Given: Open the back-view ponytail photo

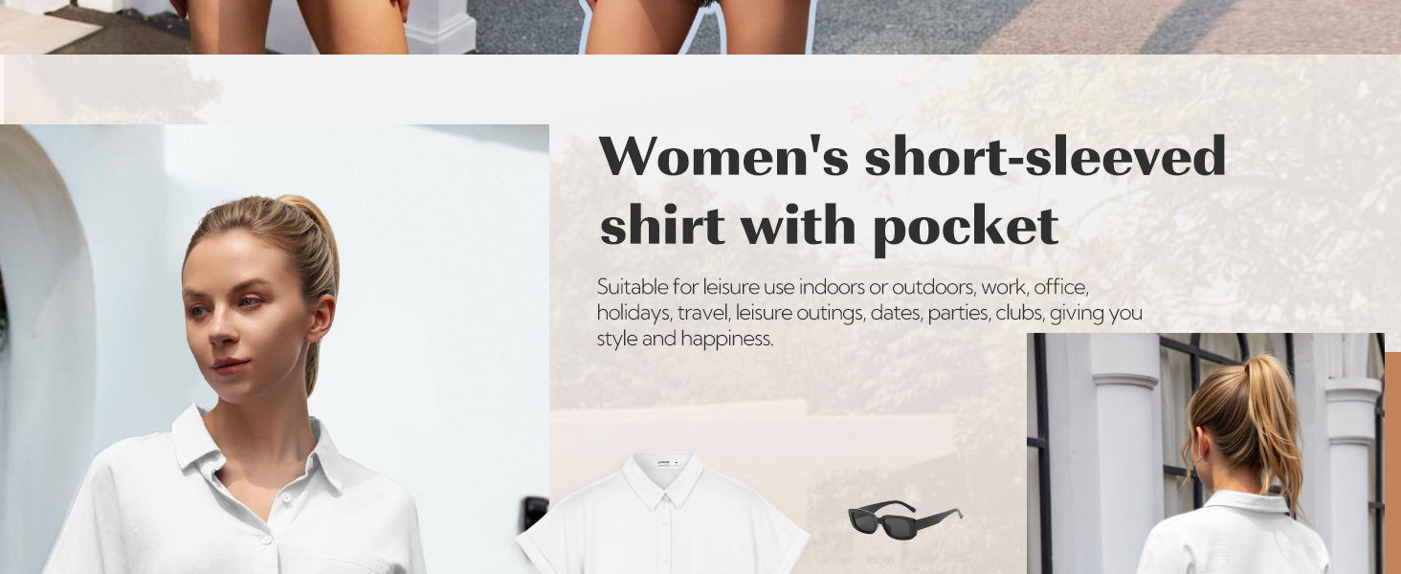Looking at the screenshot, I should pyautogui.click(x=1206, y=453).
